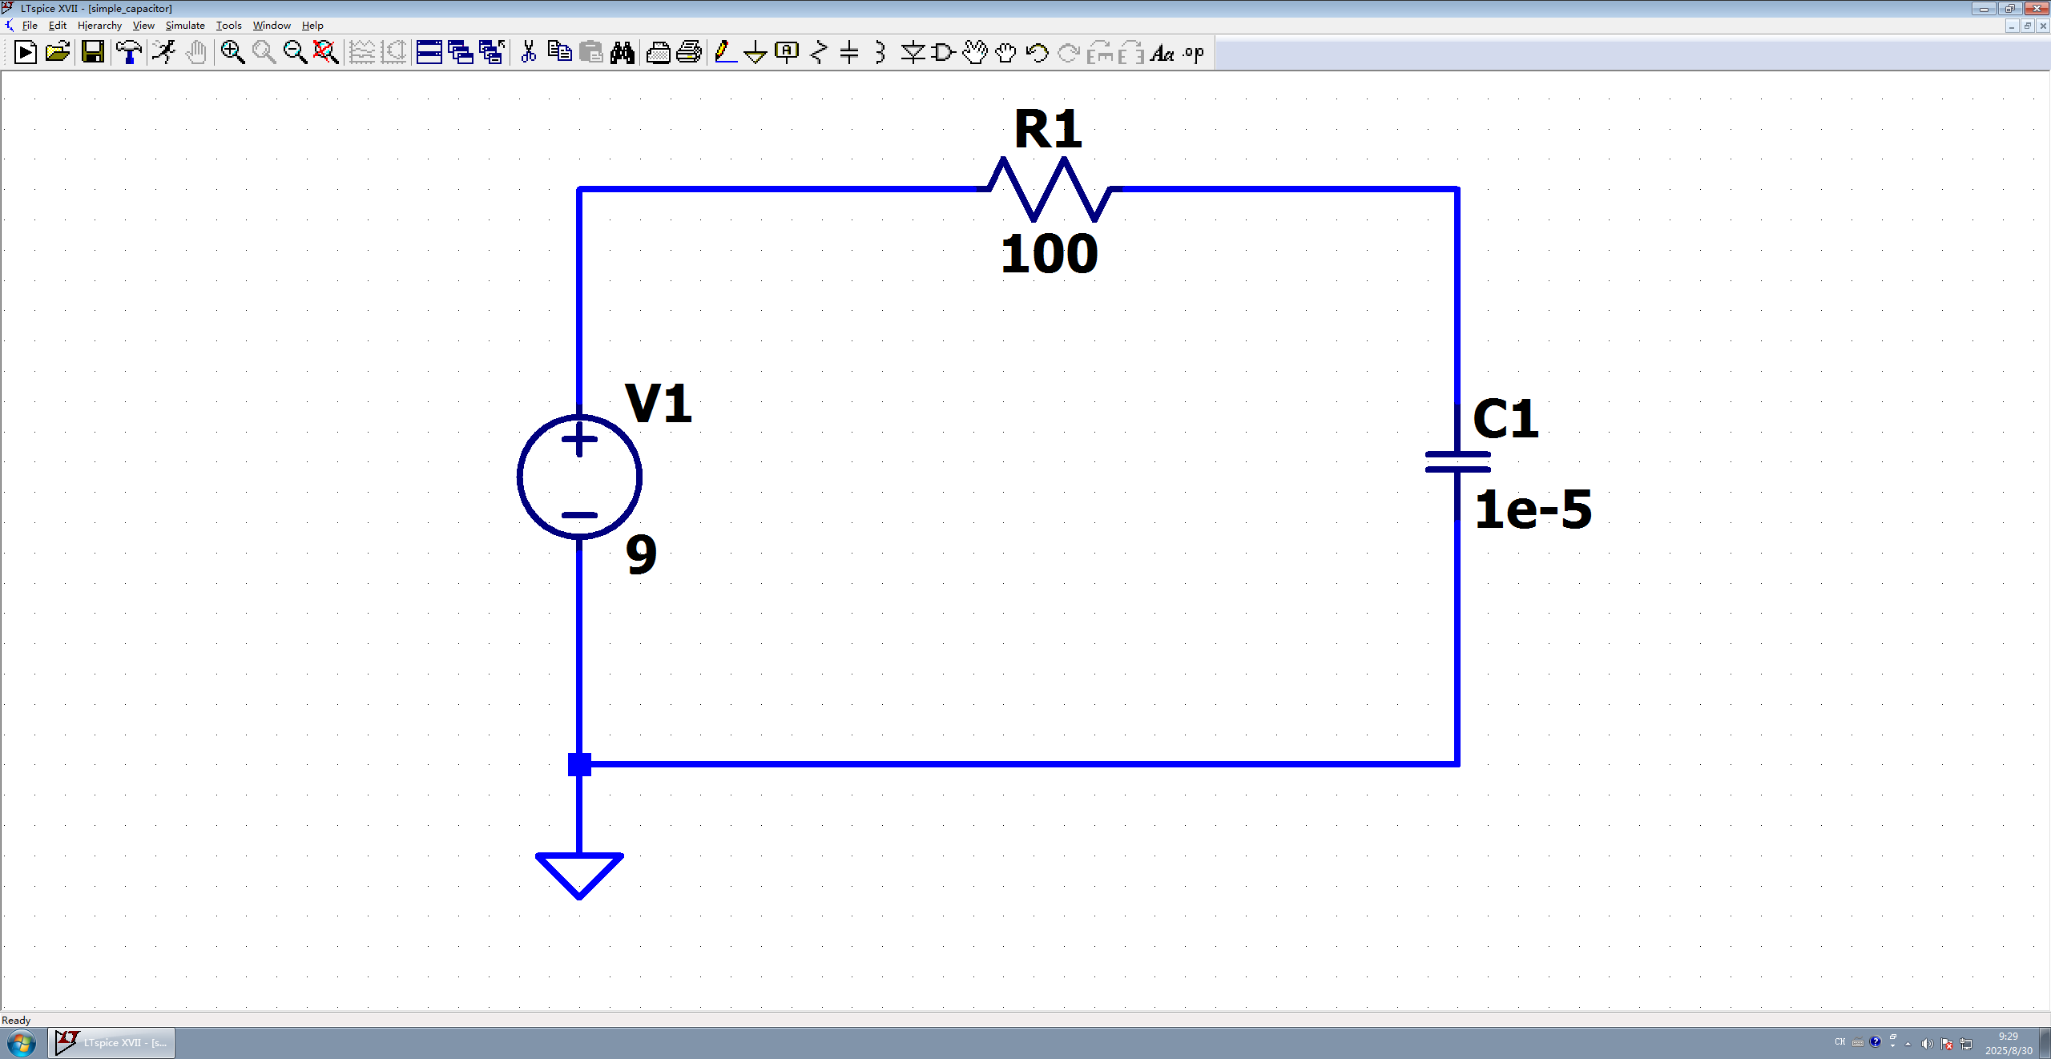Viewport: 2051px width, 1059px height.
Task: Select the Resistor component tool
Action: tap(818, 53)
